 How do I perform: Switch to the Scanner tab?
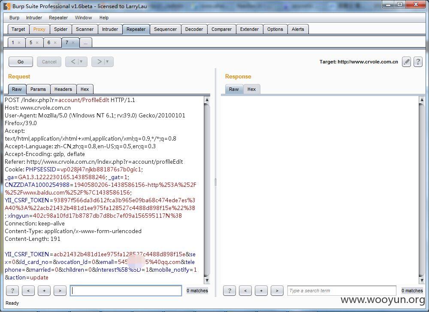pyautogui.click(x=85, y=29)
